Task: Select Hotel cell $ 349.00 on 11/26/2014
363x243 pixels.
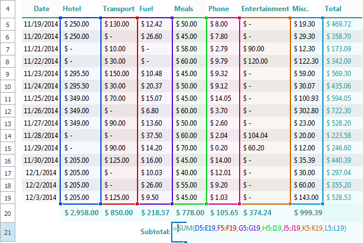Action: pos(77,111)
